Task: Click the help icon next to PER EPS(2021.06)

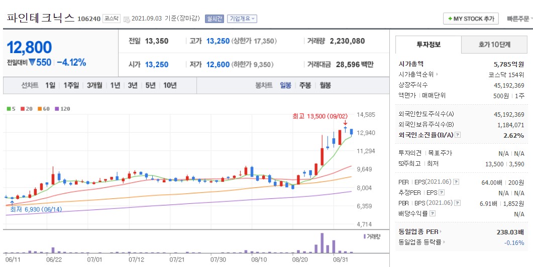Action: click(x=456, y=182)
